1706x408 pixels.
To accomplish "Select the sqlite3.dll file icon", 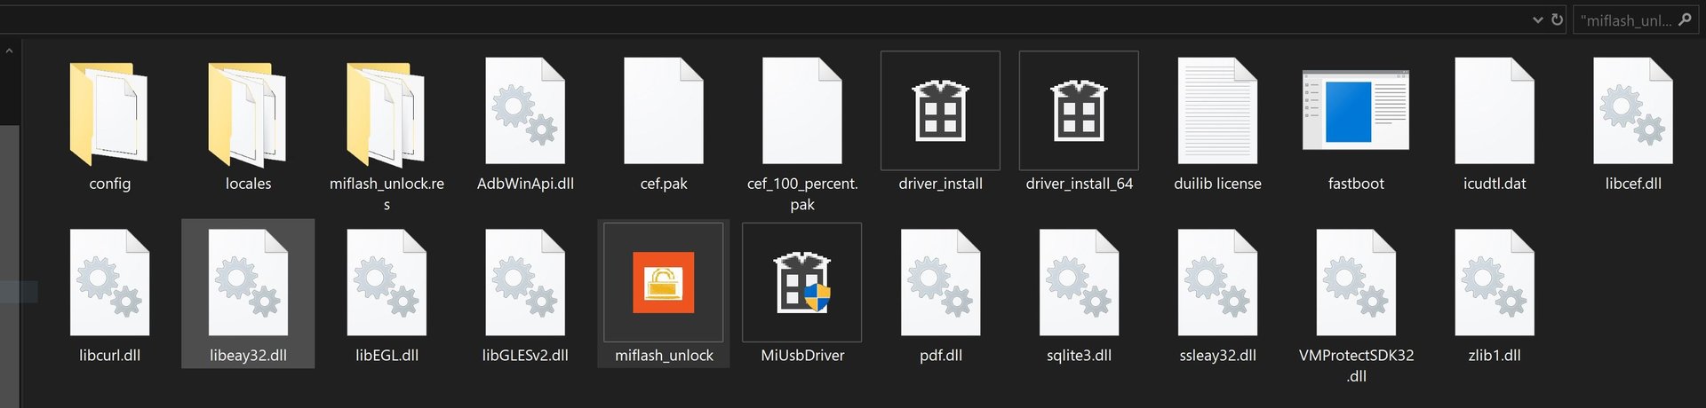I will (1079, 283).
